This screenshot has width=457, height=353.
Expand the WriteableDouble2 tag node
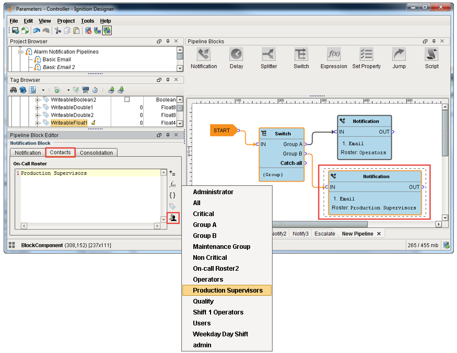click(x=38, y=116)
